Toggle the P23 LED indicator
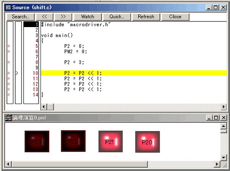This screenshot has width=230, height=171. 37,141
